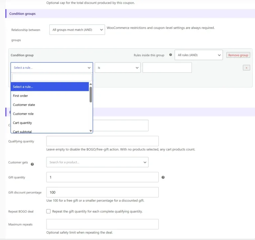Click the Gift quantity field
The width and height of the screenshot is (255, 240).
pyautogui.click(x=103, y=177)
